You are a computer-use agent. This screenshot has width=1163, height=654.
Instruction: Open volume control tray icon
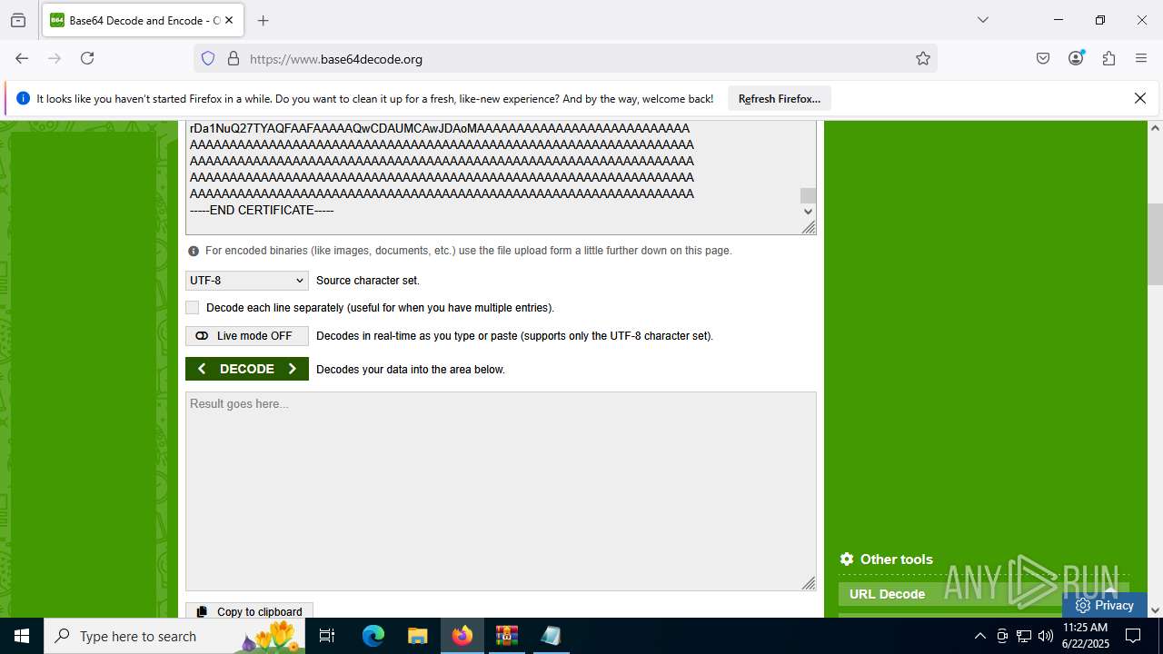tap(1046, 636)
